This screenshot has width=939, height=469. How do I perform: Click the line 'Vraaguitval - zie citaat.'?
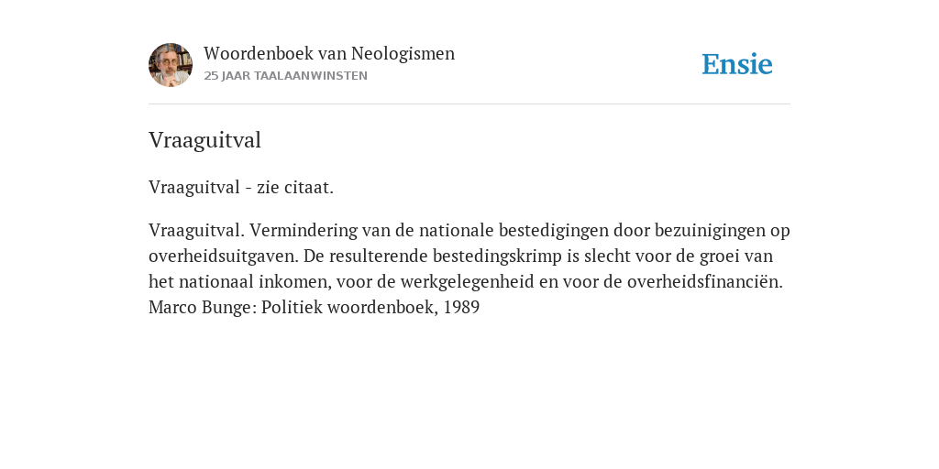pyautogui.click(x=241, y=187)
